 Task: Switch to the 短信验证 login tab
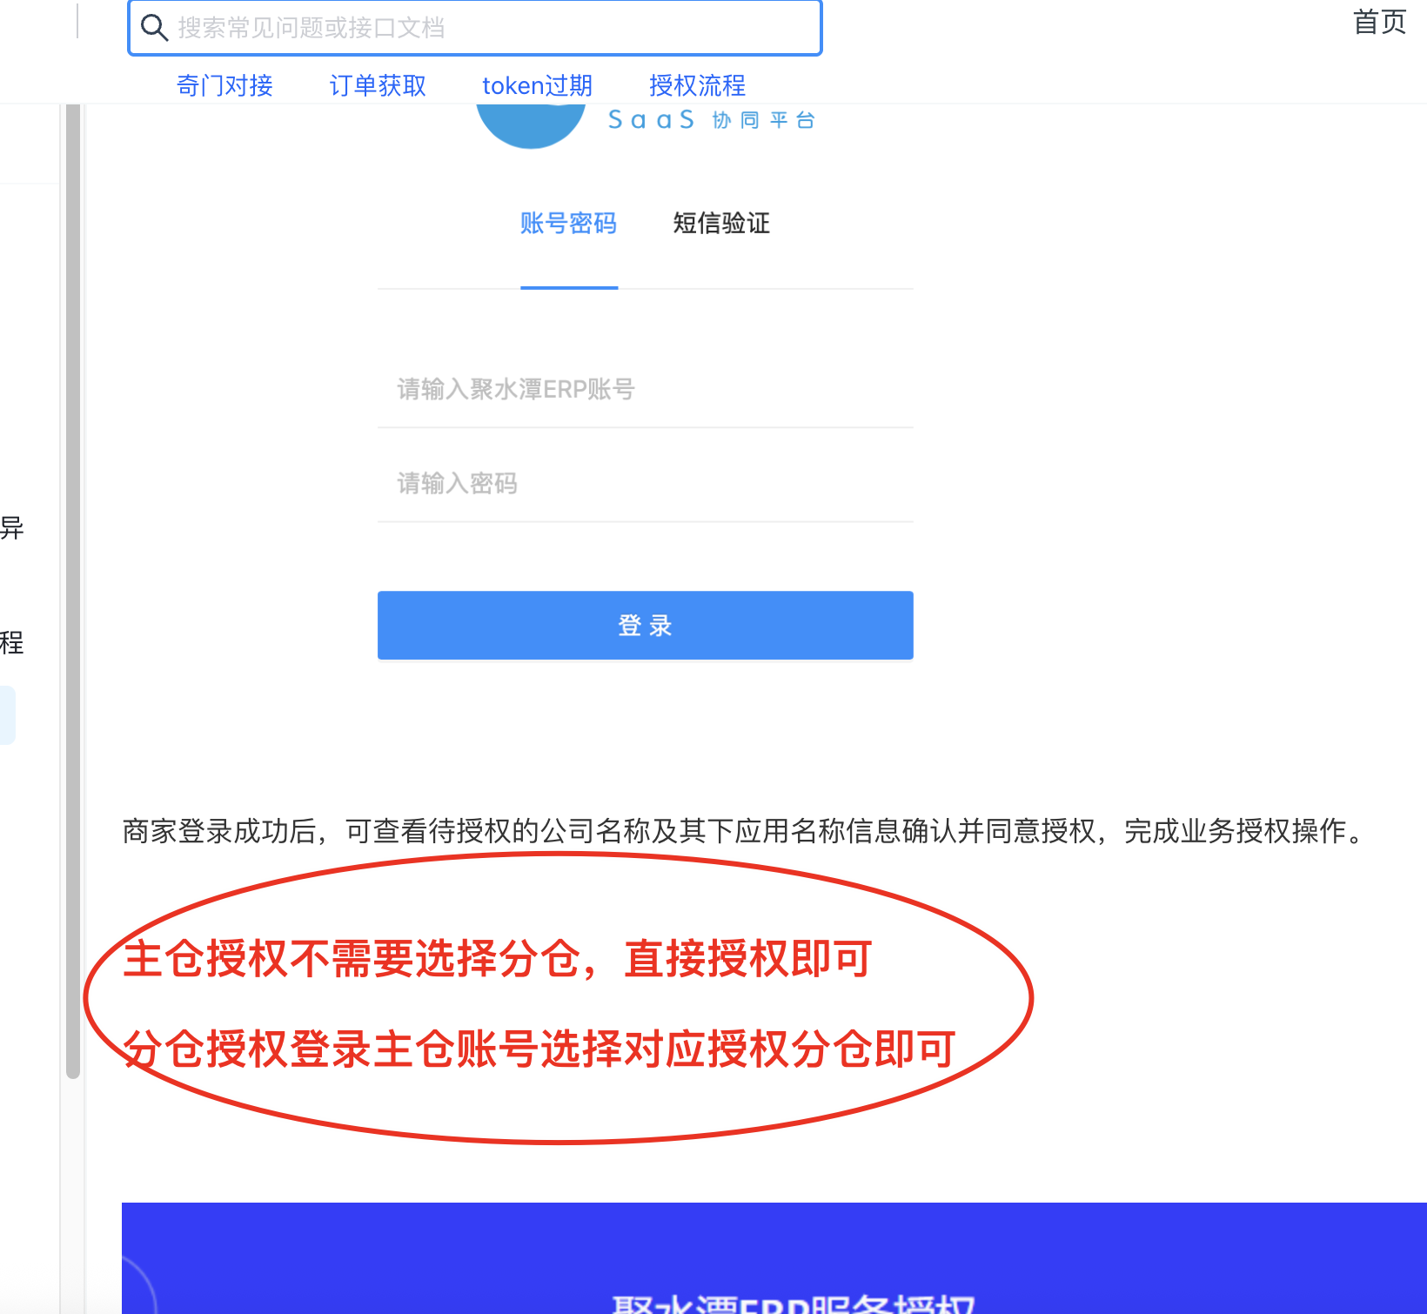point(721,224)
